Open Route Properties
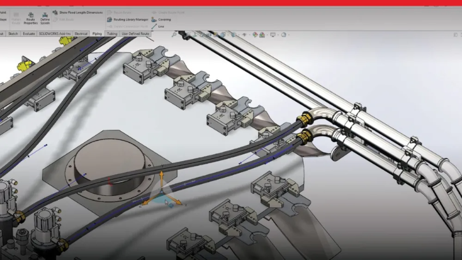Image resolution: width=462 pixels, height=260 pixels. (x=31, y=18)
